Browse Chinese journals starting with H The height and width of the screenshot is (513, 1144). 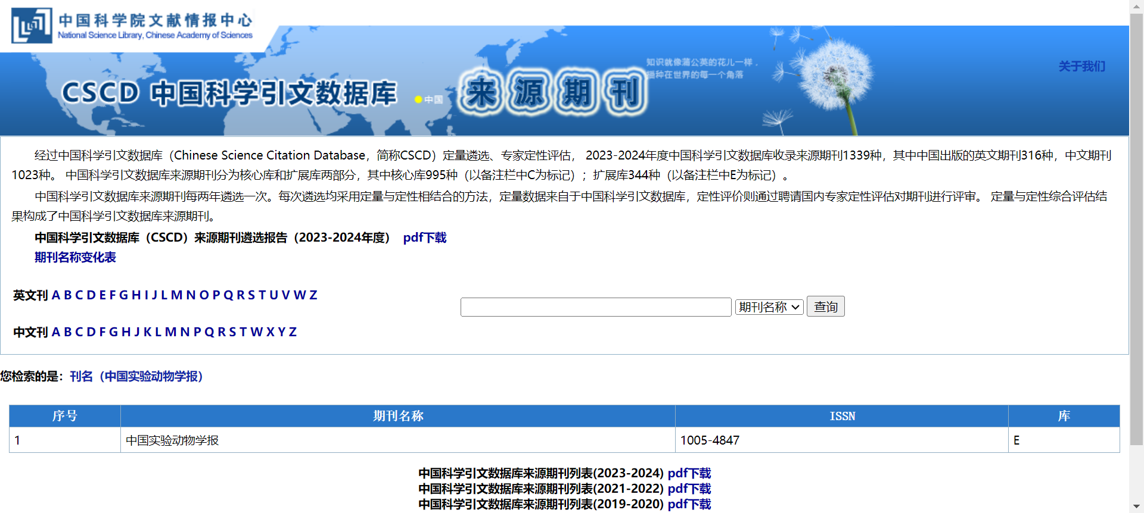(126, 332)
